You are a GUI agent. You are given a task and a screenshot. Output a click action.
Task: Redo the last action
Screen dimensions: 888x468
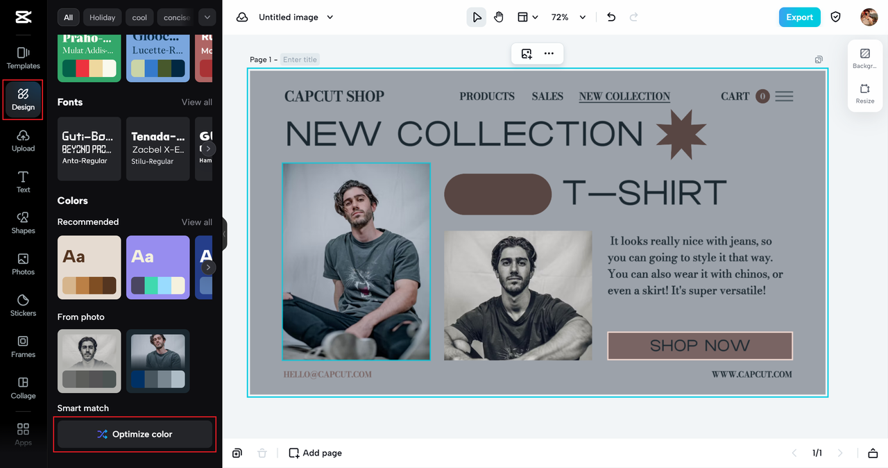[633, 17]
